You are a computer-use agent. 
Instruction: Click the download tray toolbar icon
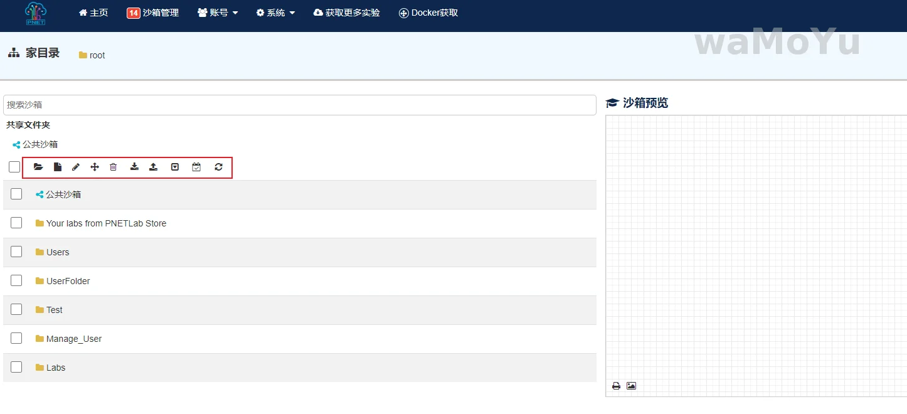tap(134, 167)
